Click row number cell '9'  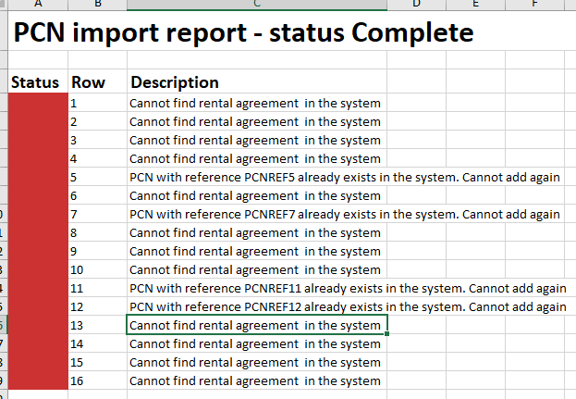point(97,251)
